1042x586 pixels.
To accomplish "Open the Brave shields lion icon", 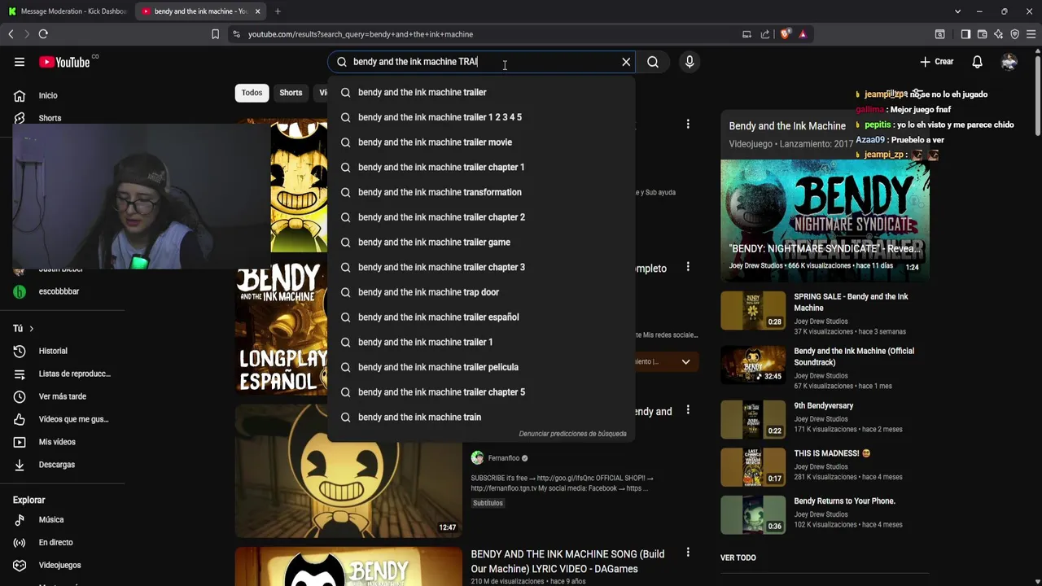I will (x=785, y=34).
